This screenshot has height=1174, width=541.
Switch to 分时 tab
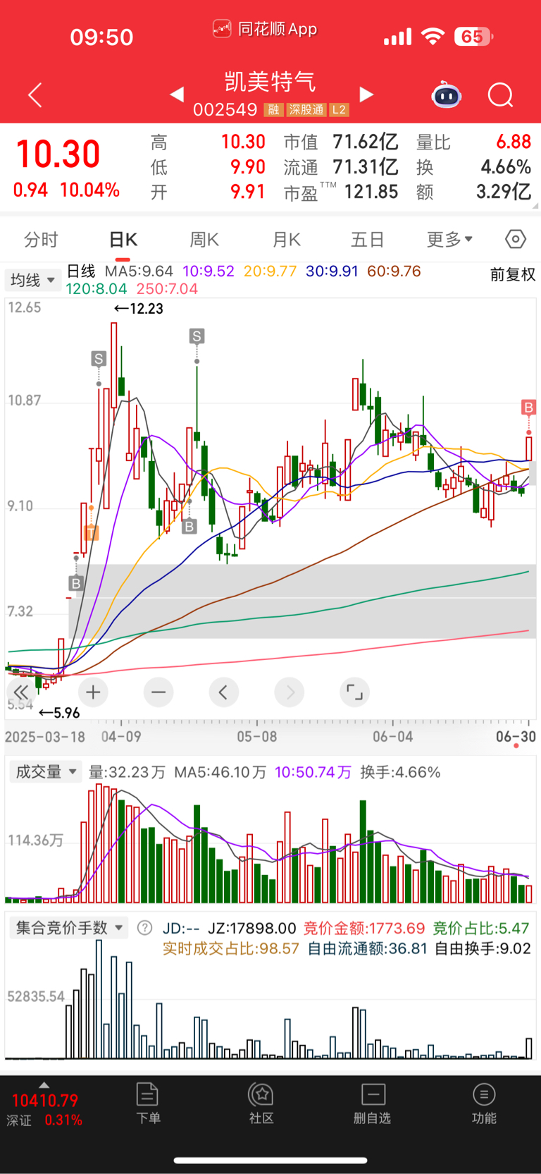pos(41,240)
